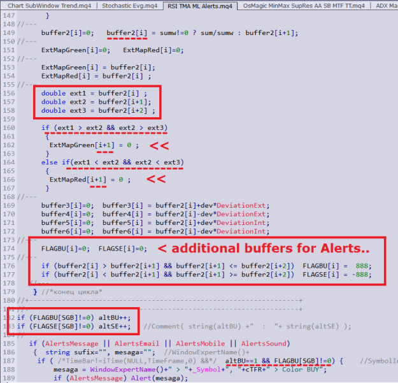Click 'FLAGBU[i]=0;' statement

66,249
